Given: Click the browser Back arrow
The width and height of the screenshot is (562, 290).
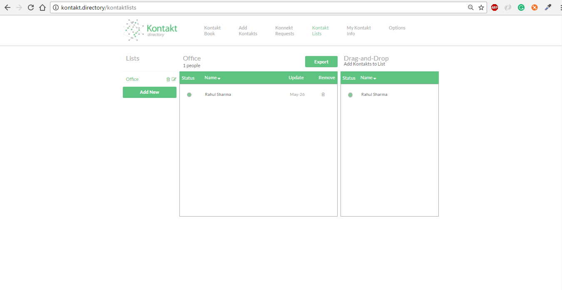Looking at the screenshot, I should 7,7.
